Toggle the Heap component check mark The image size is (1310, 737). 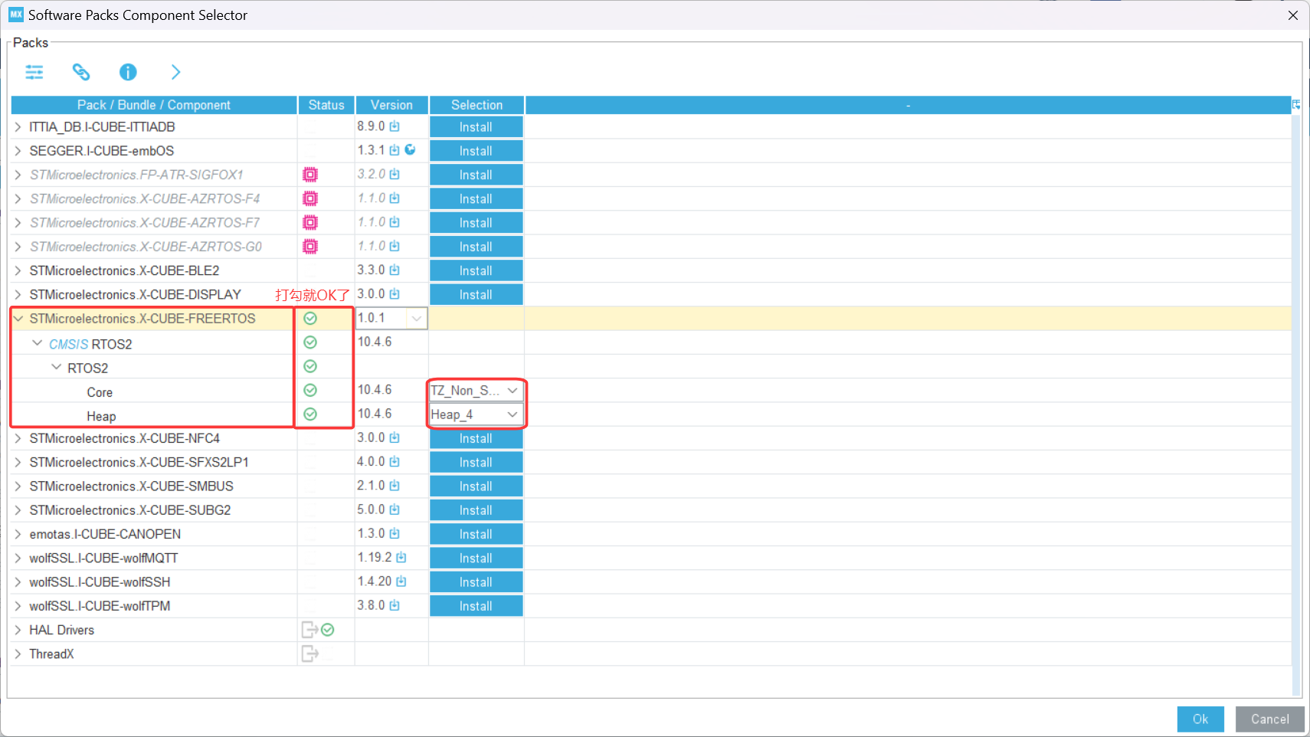[310, 414]
